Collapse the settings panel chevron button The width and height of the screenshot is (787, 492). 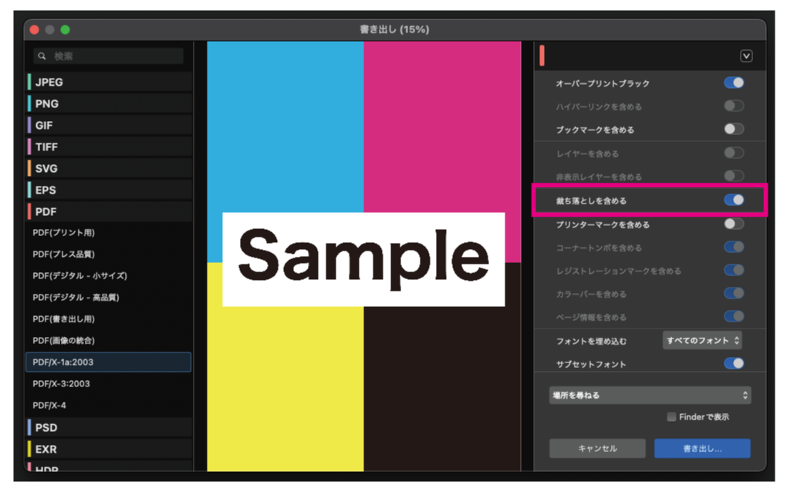click(x=745, y=56)
